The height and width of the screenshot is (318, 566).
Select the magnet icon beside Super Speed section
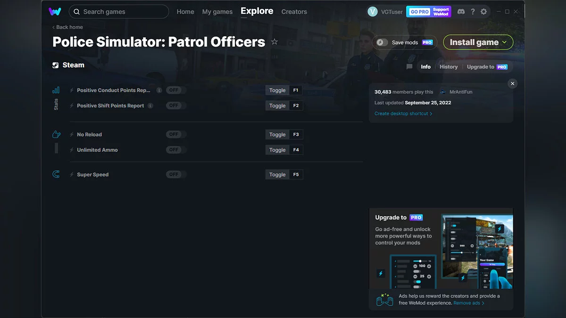click(56, 174)
